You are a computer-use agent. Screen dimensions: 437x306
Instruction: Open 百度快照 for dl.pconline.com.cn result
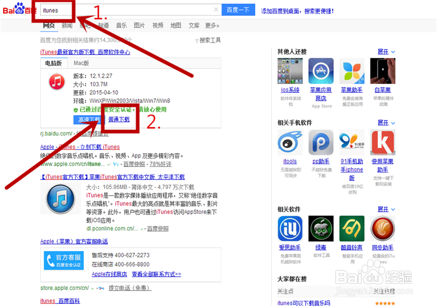click(158, 229)
